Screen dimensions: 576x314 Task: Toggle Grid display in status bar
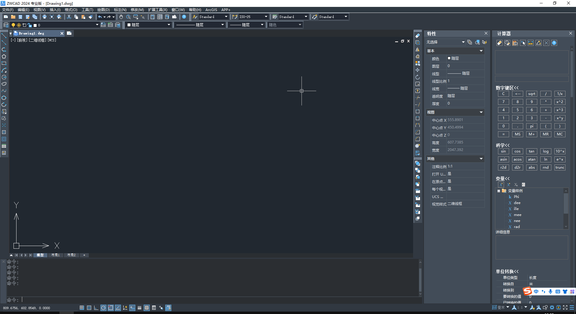tap(89, 308)
